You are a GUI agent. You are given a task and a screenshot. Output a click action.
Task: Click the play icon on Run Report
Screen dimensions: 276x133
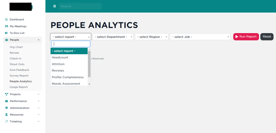coord(237,36)
